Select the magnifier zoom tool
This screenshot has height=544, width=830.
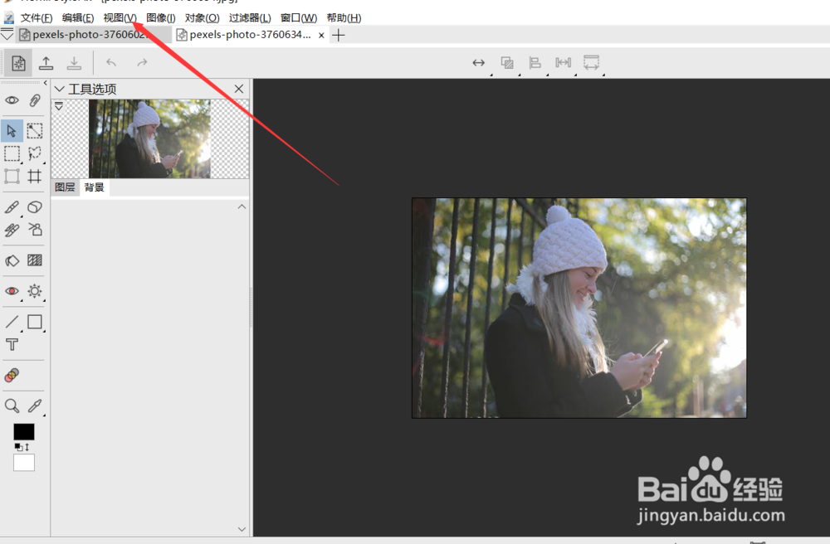[x=12, y=406]
